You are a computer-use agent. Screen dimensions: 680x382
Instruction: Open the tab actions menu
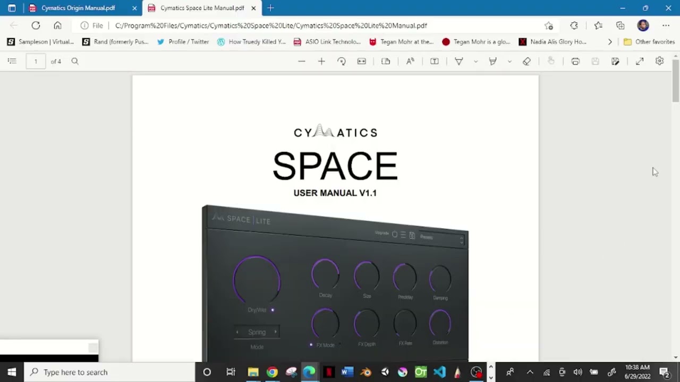[12, 8]
